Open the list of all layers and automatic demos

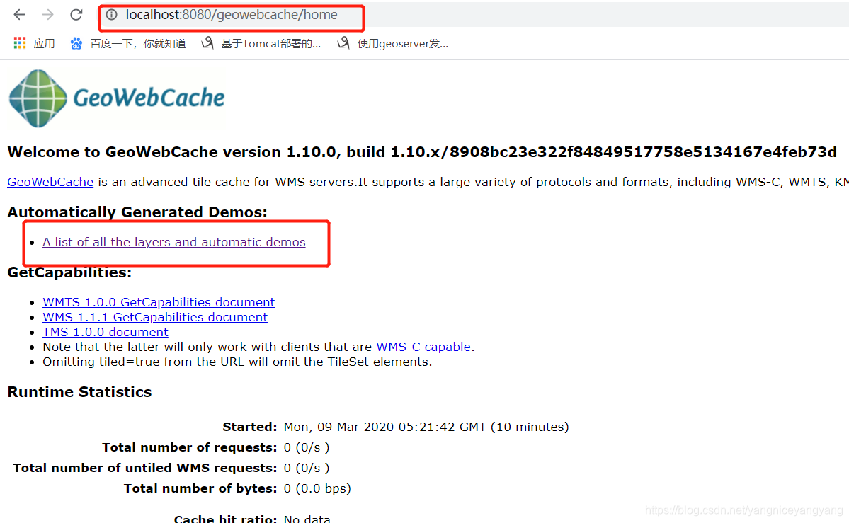coord(173,241)
